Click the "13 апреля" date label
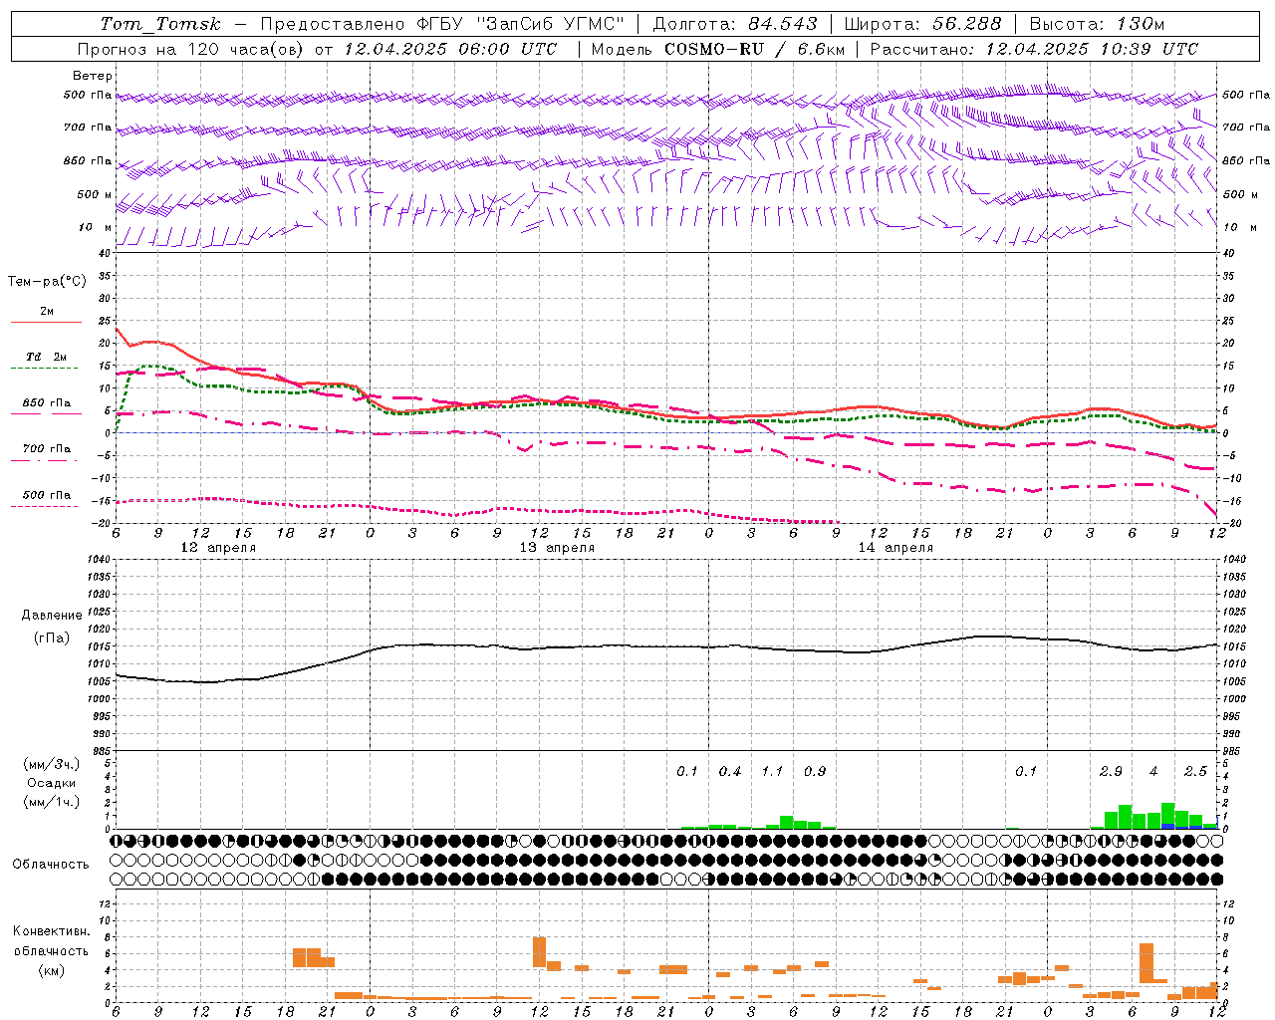1275x1020 pixels. coord(556,548)
